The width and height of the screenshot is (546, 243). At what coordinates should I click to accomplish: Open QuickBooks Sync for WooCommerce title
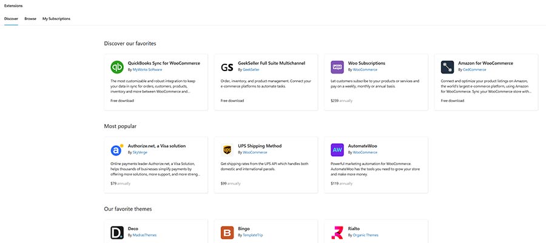164,63
